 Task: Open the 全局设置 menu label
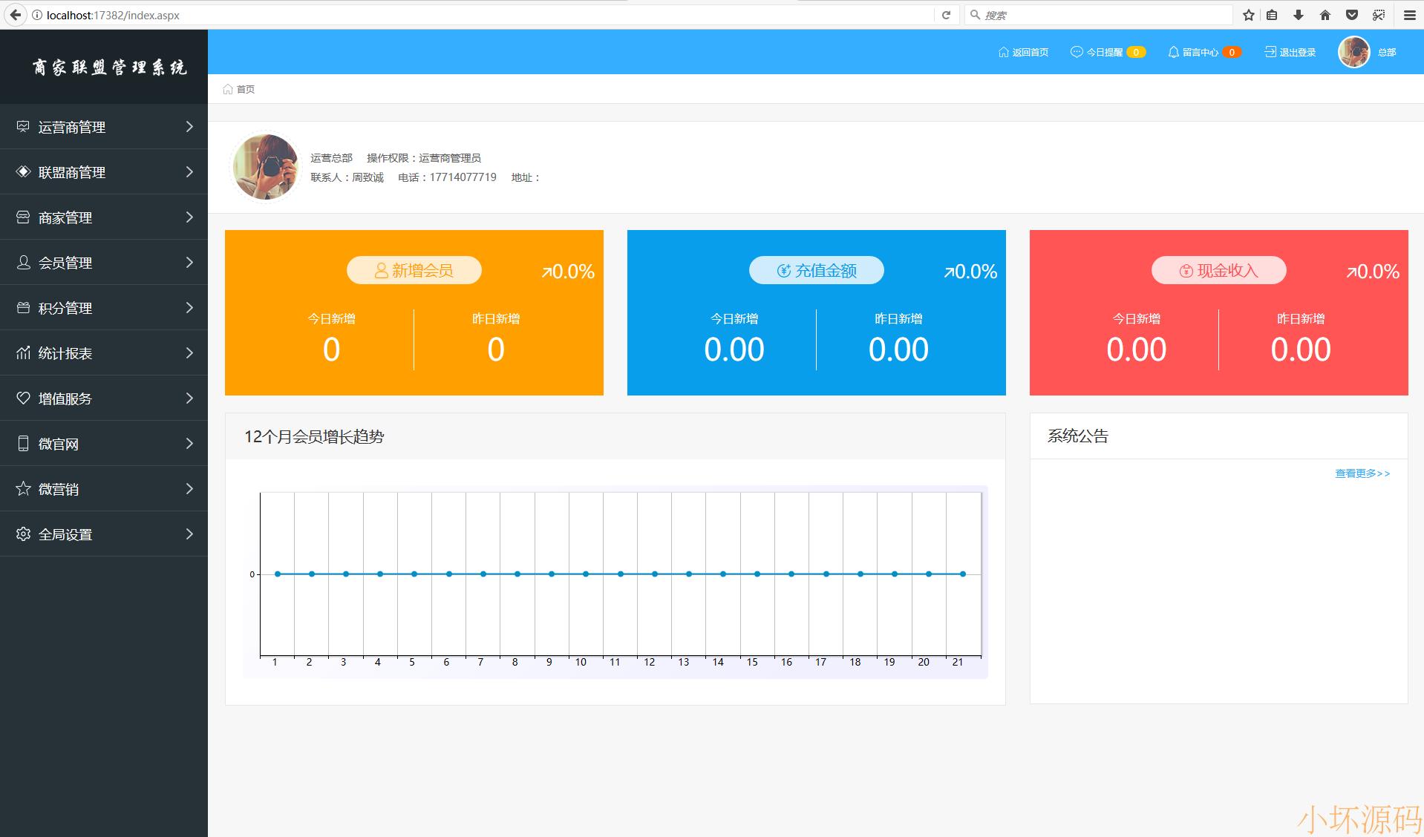[x=65, y=535]
